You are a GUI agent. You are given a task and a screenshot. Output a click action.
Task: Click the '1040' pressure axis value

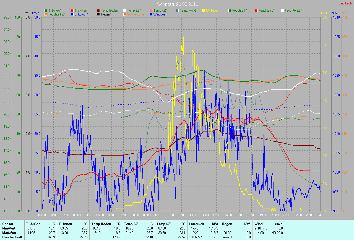coord(336,17)
